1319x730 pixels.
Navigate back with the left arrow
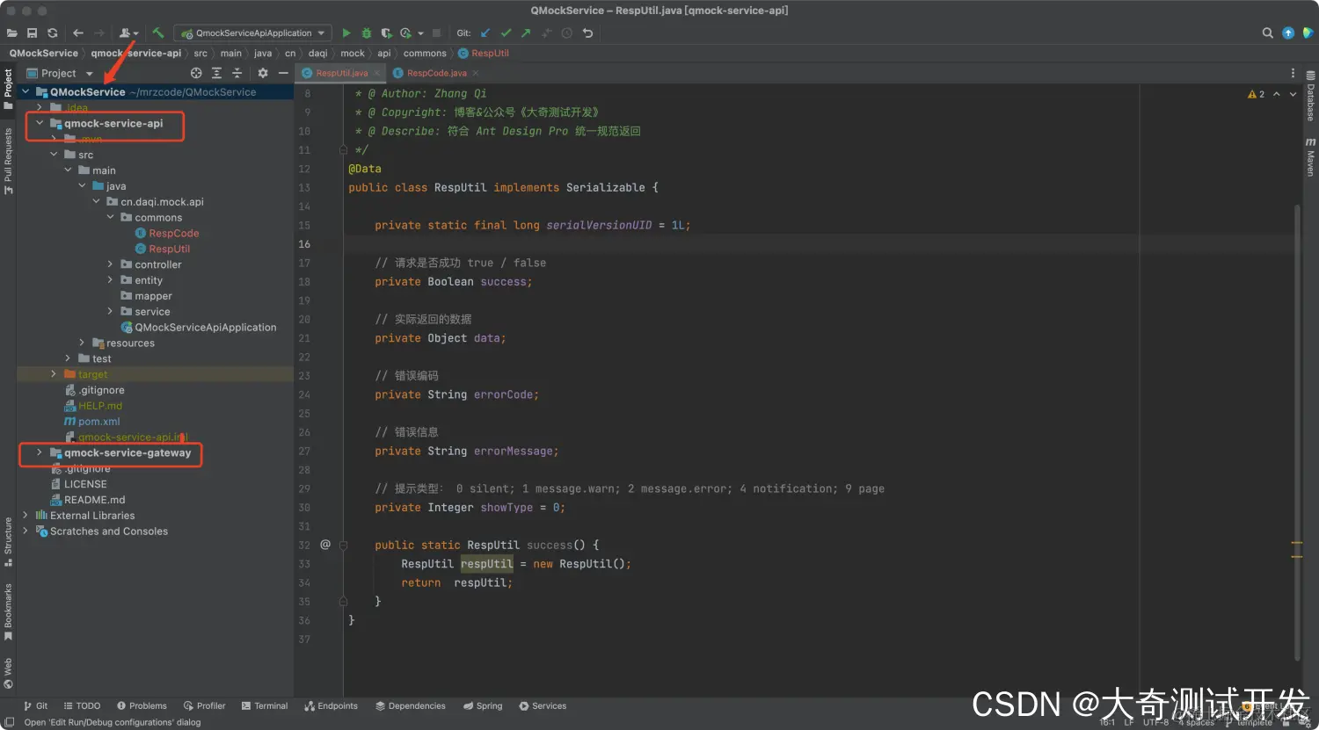[x=78, y=33]
